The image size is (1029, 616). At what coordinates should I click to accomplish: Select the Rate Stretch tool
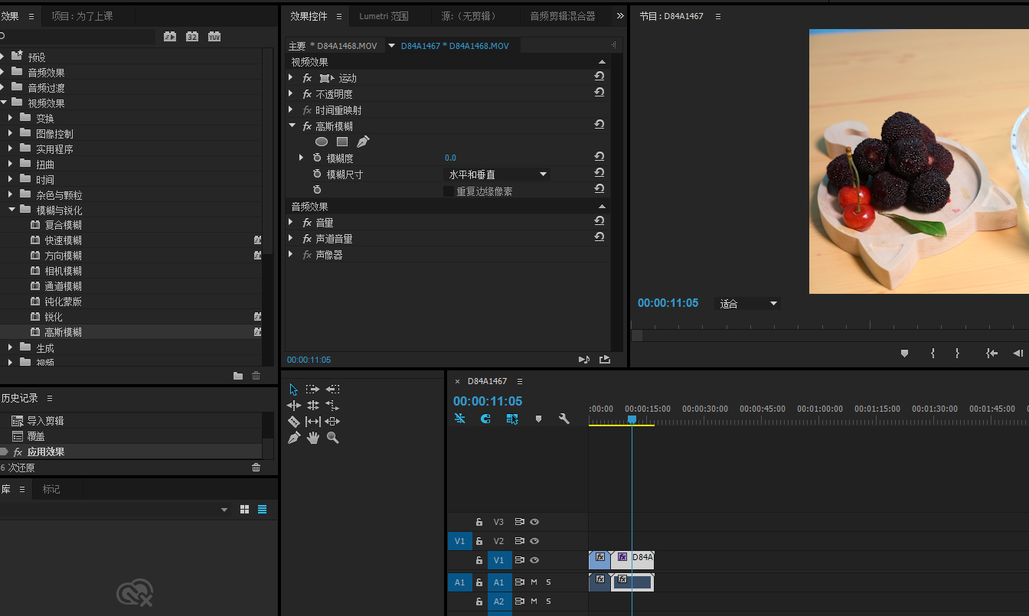pos(332,406)
